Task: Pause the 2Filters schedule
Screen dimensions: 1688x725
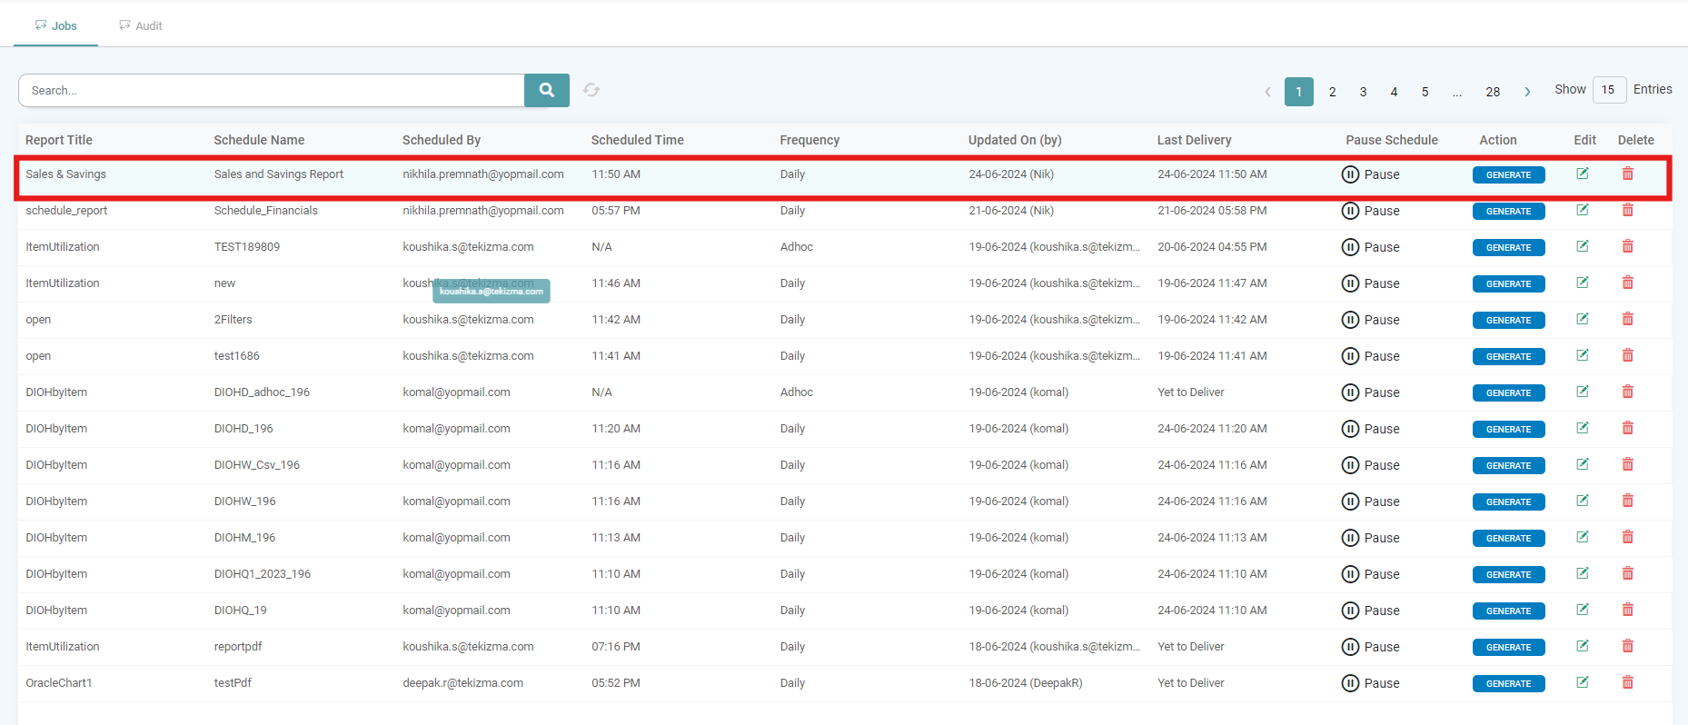Action: [1370, 320]
